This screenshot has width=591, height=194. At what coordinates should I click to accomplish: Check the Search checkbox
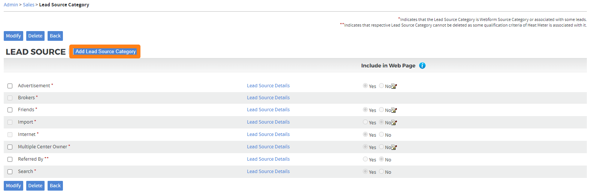[10, 172]
